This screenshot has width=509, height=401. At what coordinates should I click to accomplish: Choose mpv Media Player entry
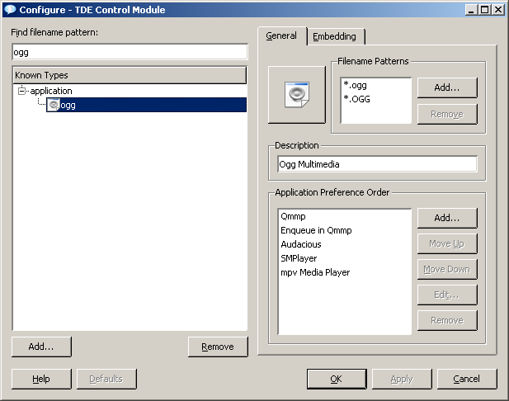coord(315,272)
